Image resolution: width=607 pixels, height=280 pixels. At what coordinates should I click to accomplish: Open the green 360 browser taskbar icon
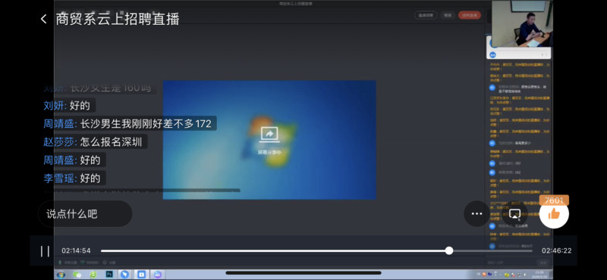(93, 274)
